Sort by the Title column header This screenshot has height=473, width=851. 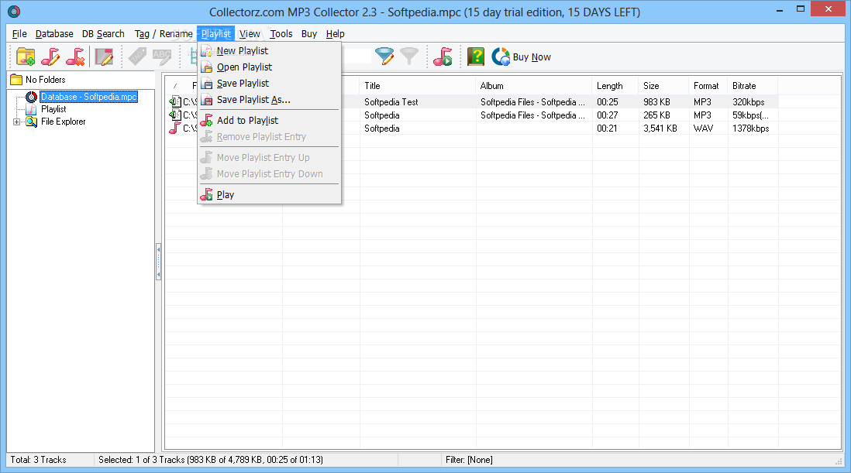point(417,86)
